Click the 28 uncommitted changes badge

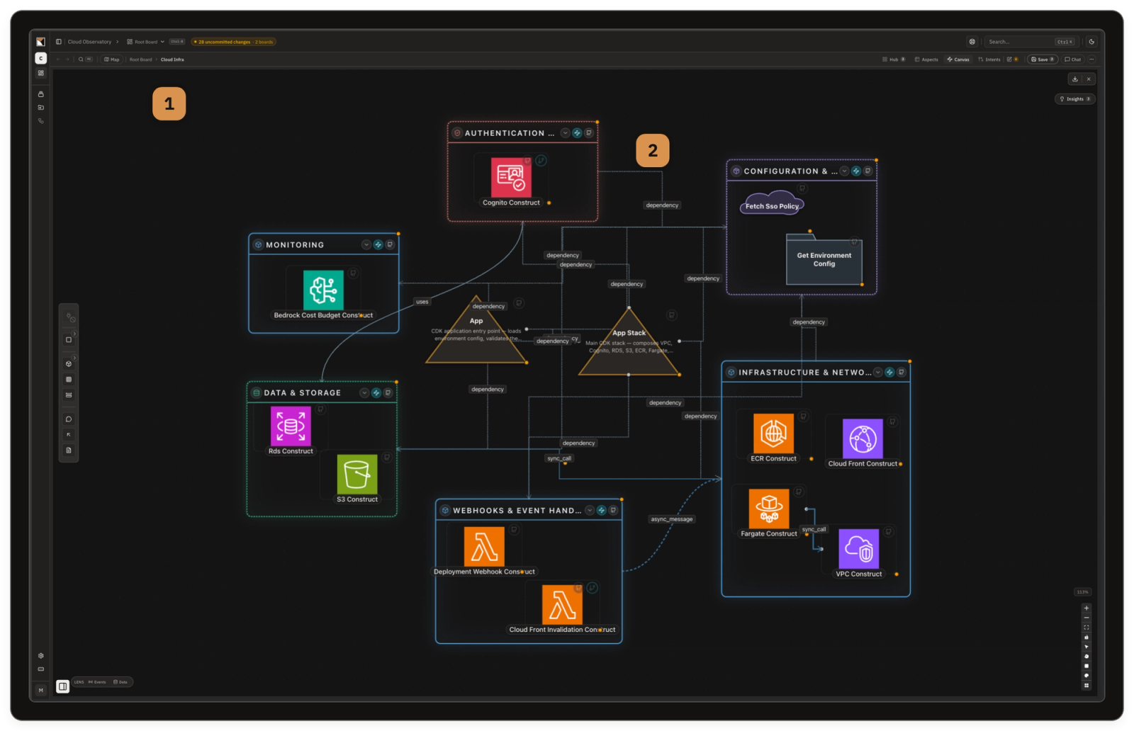click(233, 42)
